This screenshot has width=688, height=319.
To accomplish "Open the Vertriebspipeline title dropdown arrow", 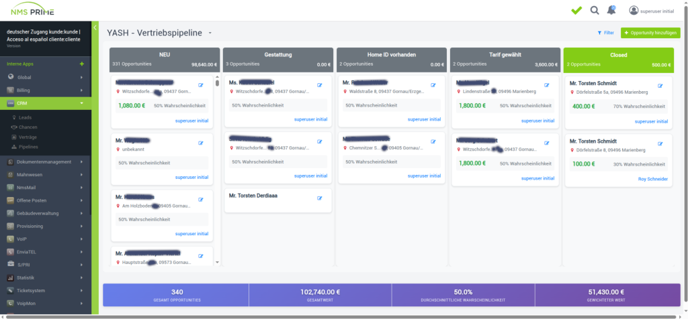I will (x=210, y=34).
